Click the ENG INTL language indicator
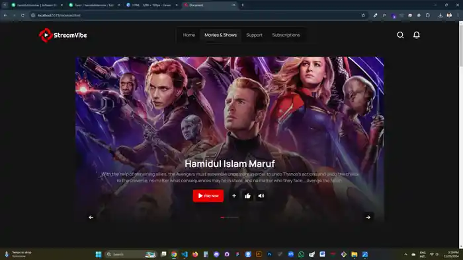463x260 pixels. point(423,255)
